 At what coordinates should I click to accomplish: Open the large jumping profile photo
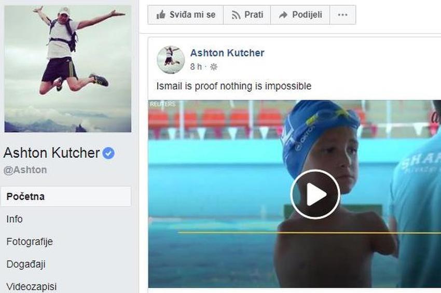tap(68, 68)
